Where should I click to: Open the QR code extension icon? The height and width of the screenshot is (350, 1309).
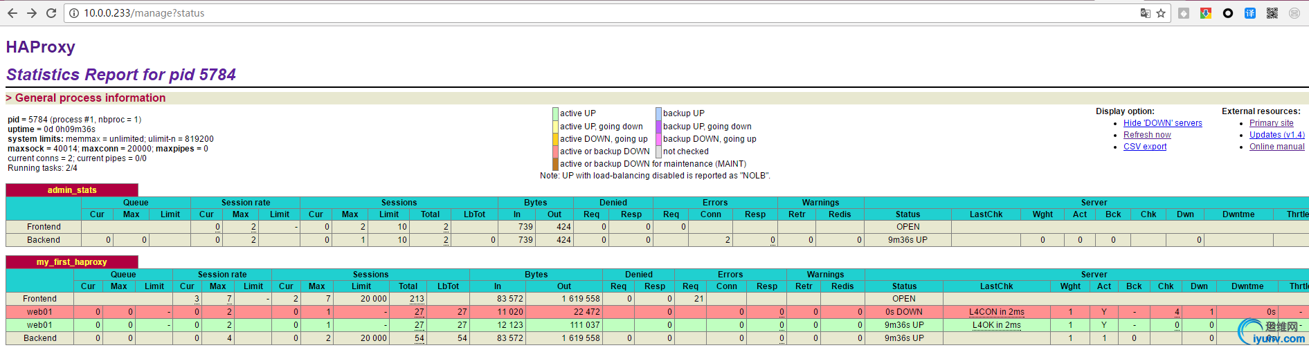tap(1272, 13)
